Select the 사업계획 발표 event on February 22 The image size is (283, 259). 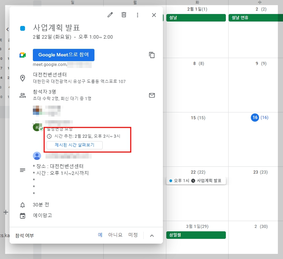(196, 180)
